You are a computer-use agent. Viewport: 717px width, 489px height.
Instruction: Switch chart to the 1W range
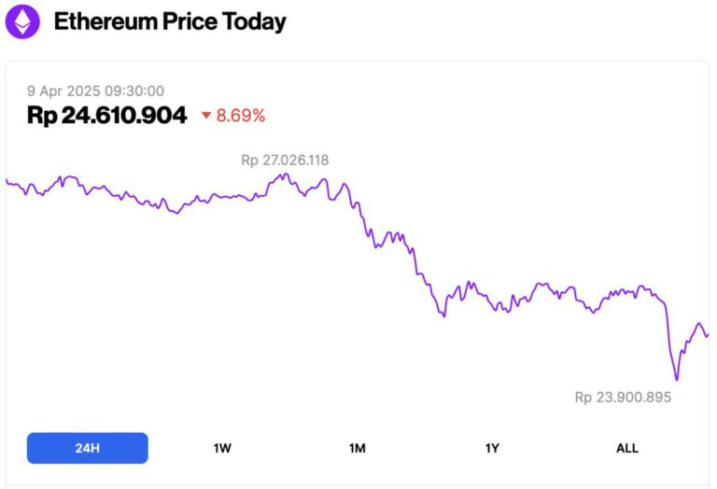point(222,448)
